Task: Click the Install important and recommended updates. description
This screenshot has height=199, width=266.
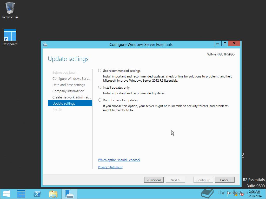Action: pos(134,93)
